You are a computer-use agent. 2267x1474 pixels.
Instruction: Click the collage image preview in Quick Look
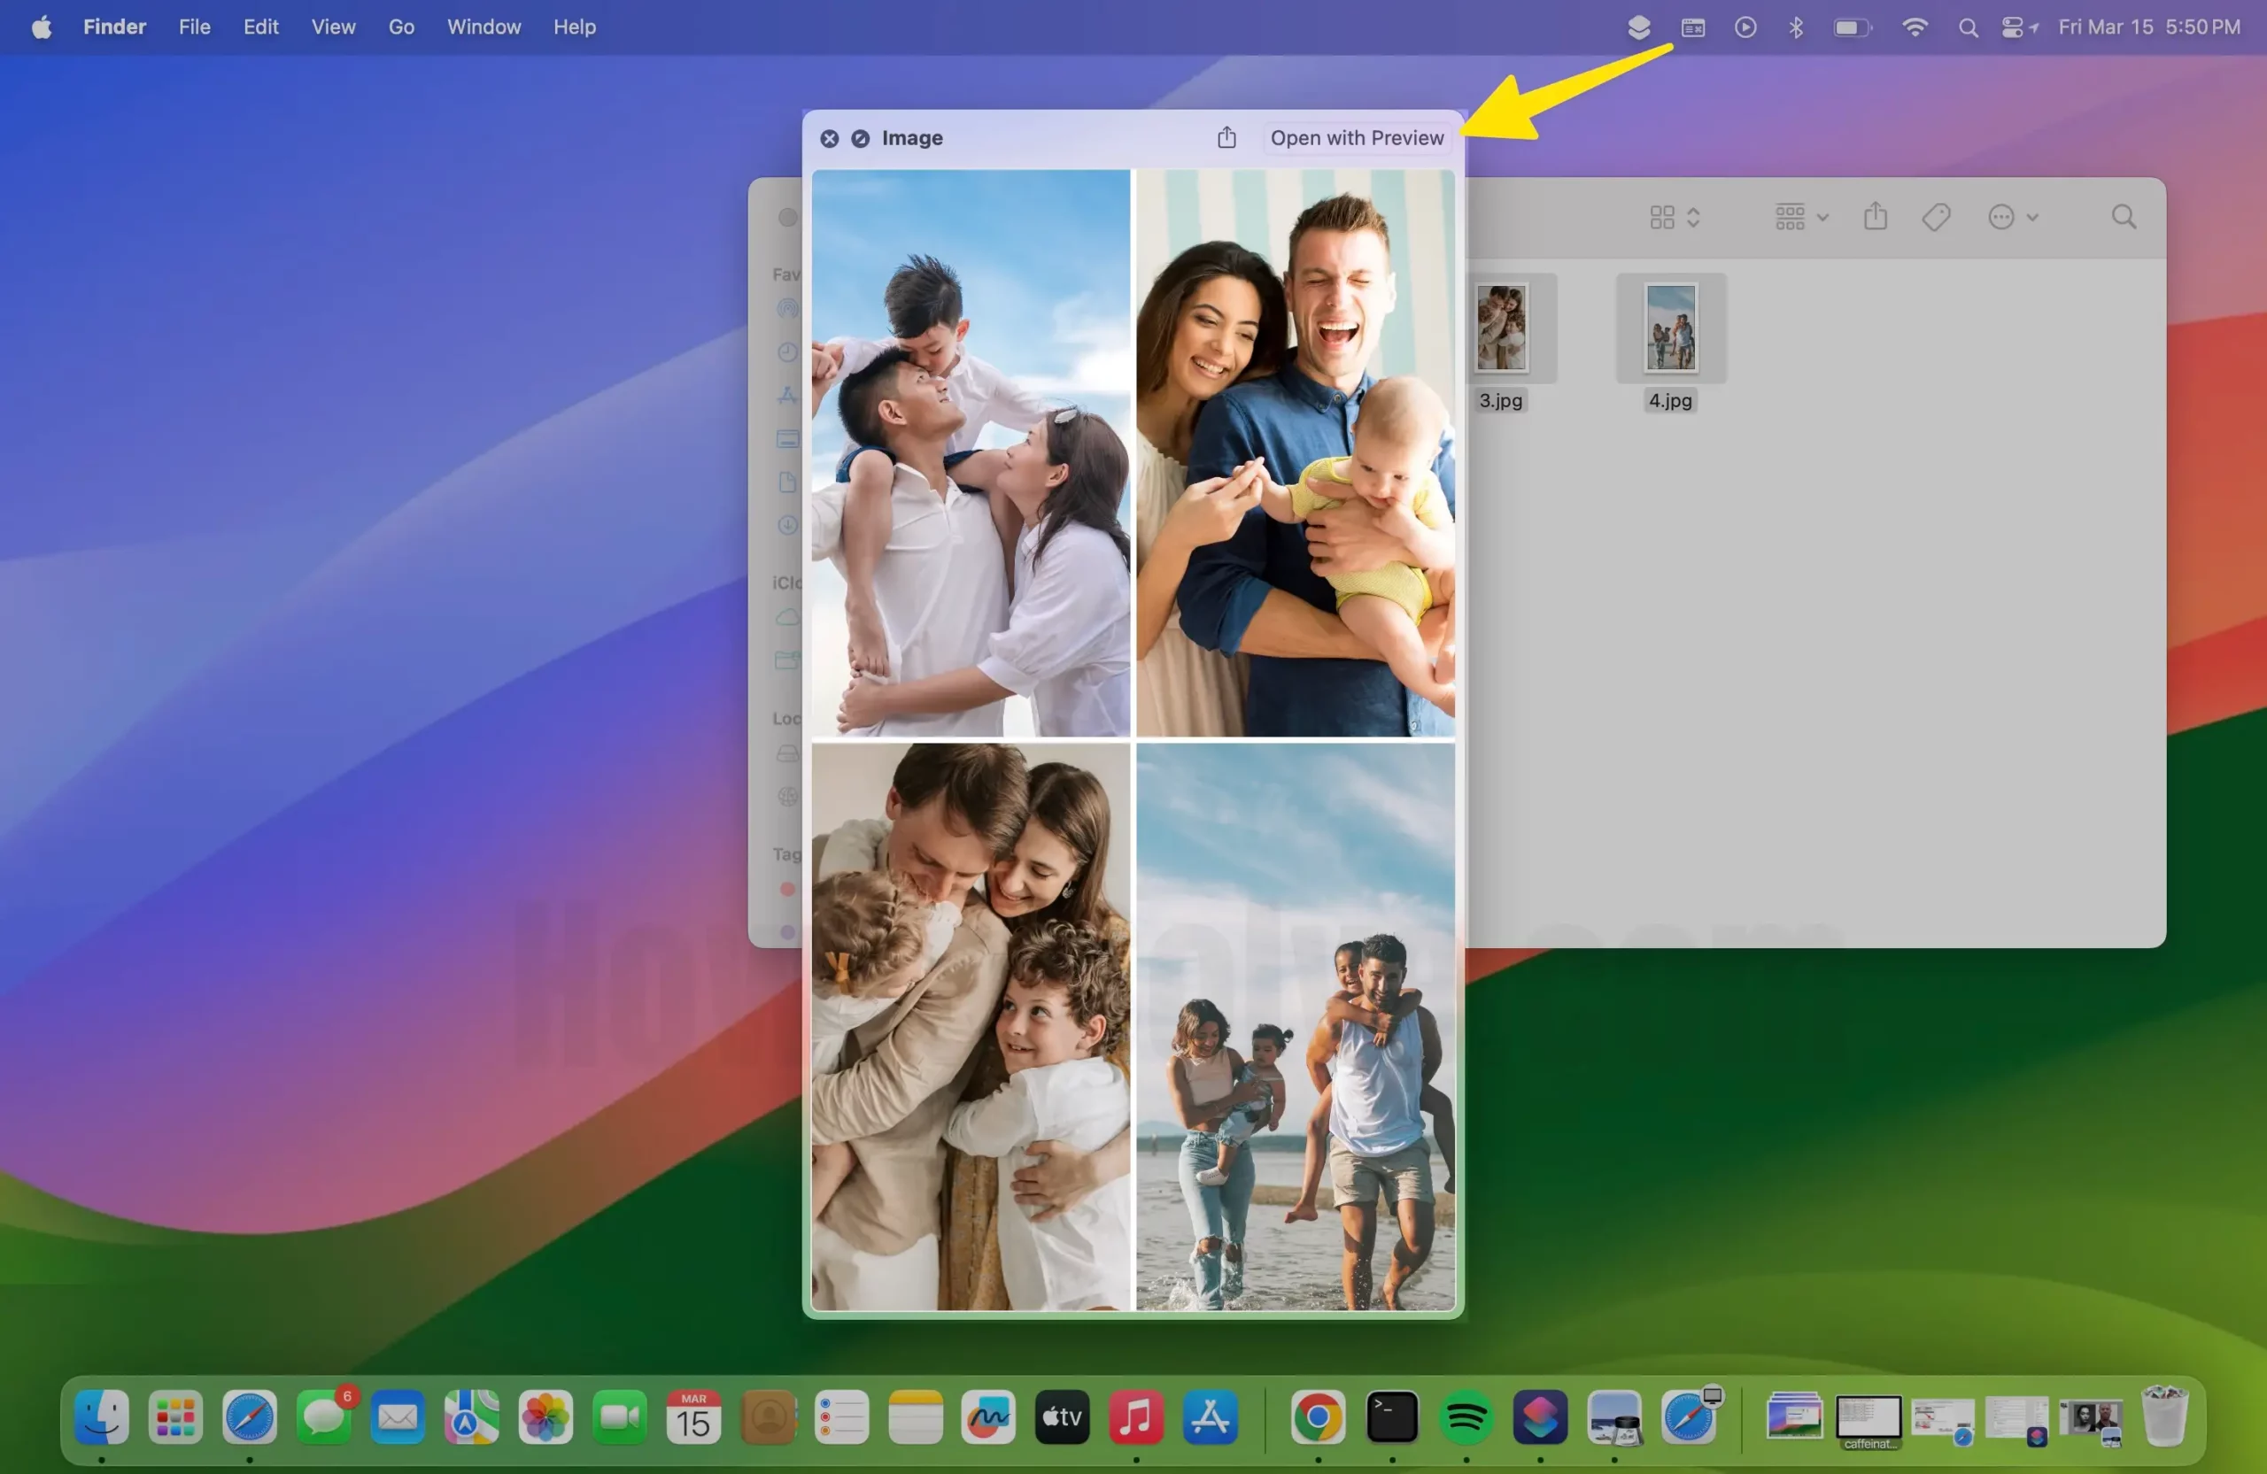coord(1133,740)
